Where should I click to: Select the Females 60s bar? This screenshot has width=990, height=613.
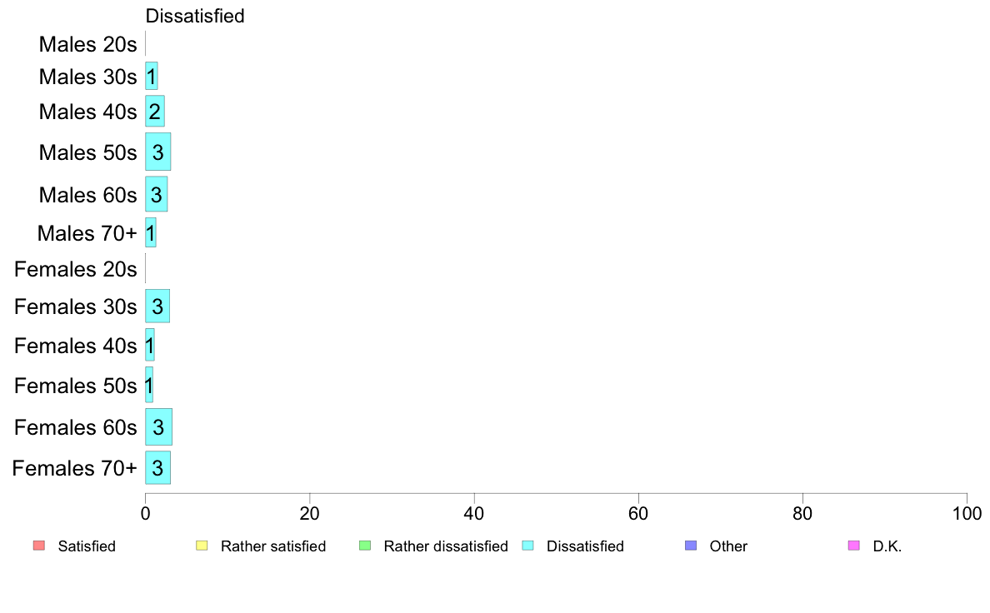(x=158, y=426)
